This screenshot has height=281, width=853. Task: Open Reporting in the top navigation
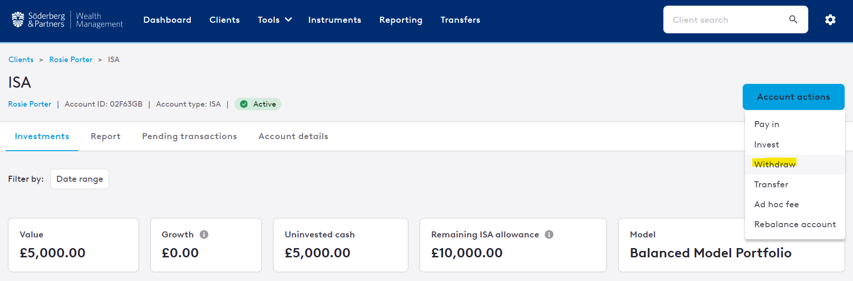click(400, 20)
